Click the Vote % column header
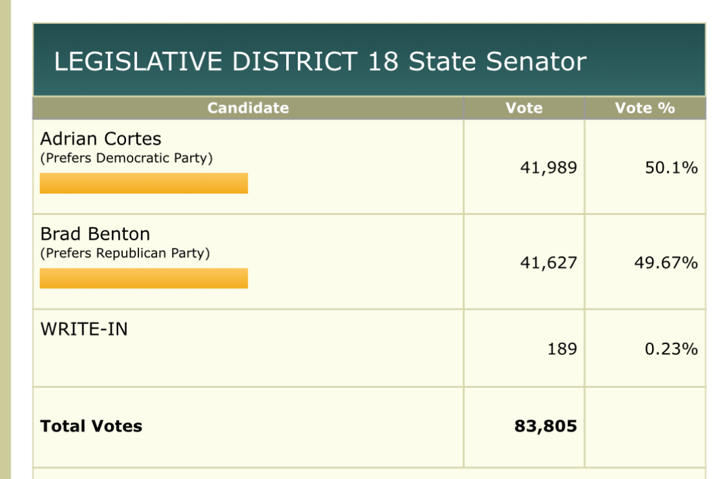 click(644, 108)
